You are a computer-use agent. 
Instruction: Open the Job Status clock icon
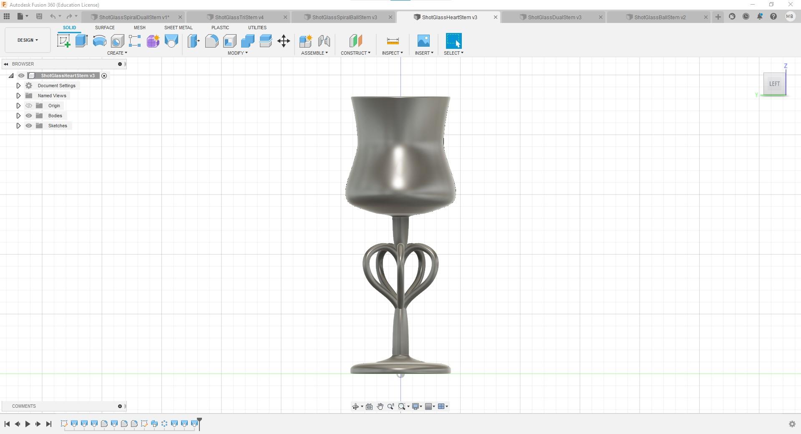[746, 17]
